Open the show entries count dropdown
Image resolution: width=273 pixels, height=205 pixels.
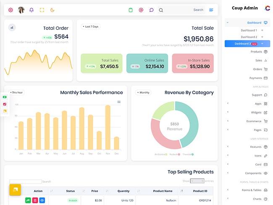[197, 181]
